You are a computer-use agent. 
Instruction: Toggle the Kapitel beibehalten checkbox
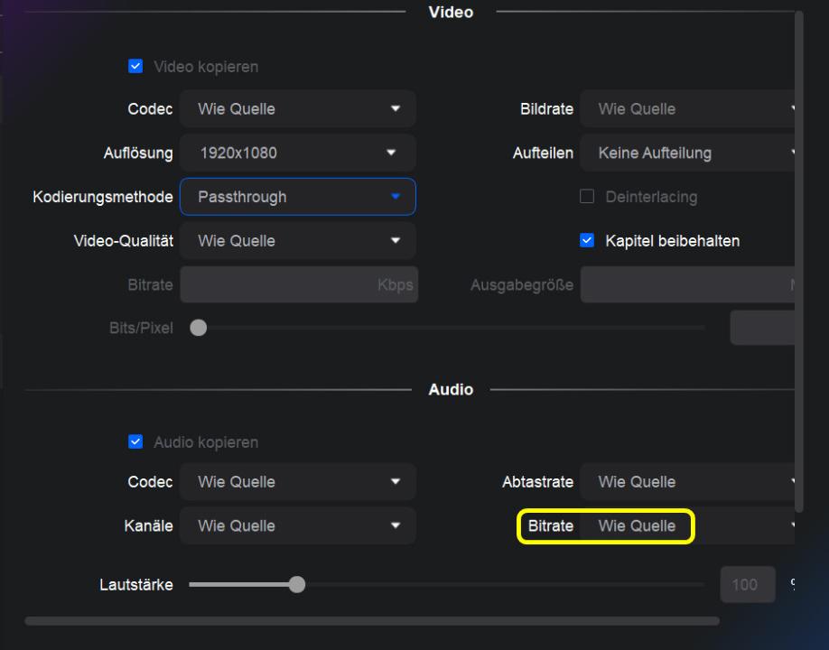point(587,241)
